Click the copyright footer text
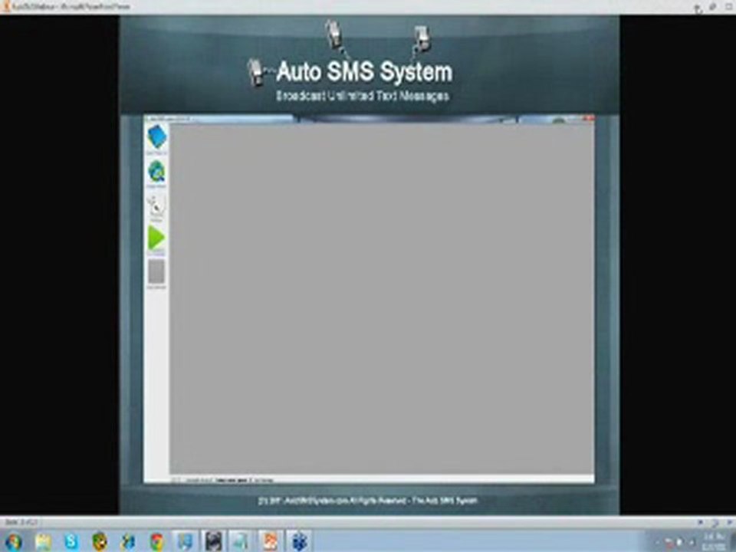The height and width of the screenshot is (552, 736). point(367,501)
